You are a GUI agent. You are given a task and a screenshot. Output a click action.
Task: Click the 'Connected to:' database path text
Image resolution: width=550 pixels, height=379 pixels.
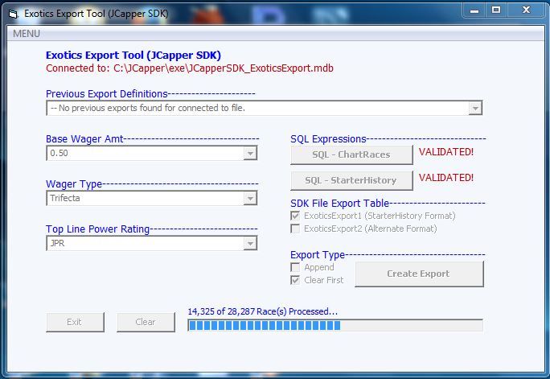pos(190,68)
